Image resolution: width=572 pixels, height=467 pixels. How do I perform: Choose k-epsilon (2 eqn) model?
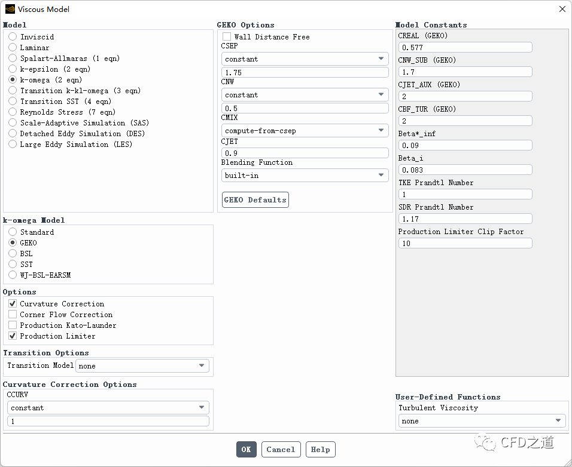(x=13, y=69)
